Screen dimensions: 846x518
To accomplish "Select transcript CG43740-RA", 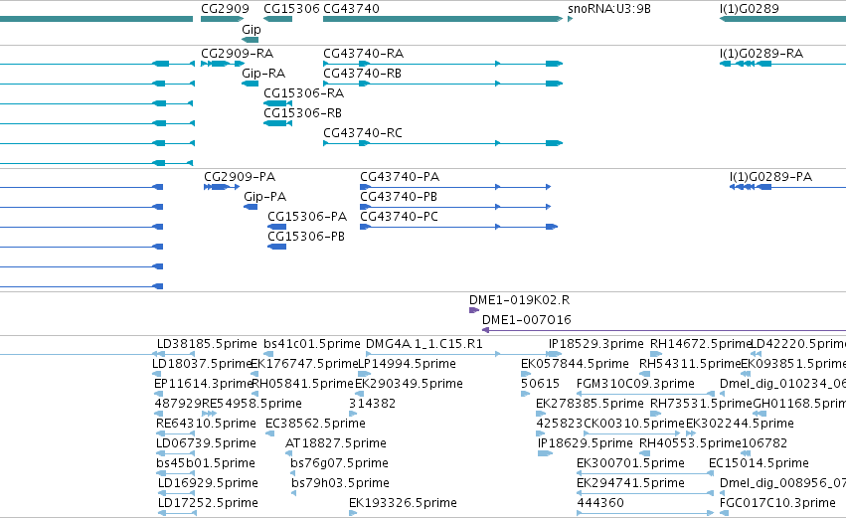I will [x=363, y=54].
